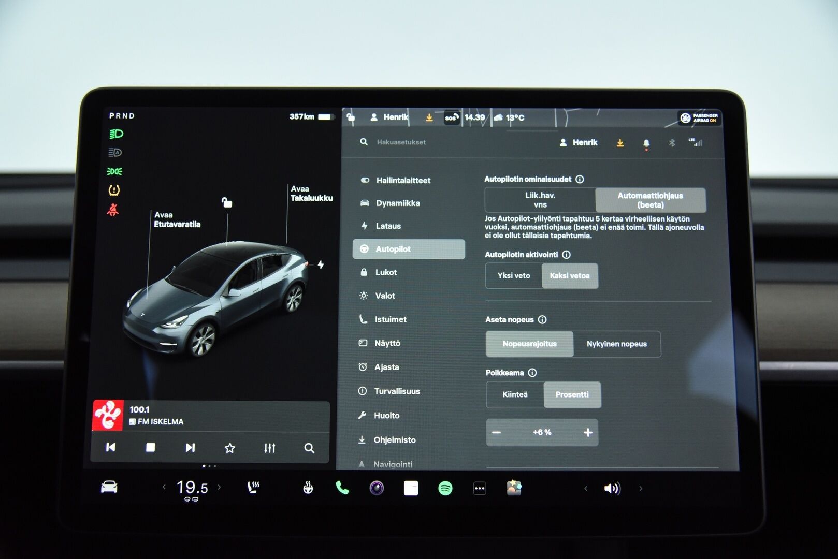Image resolution: width=838 pixels, height=559 pixels.
Task: Open the Ohjelmisto settings page
Action: 394,440
